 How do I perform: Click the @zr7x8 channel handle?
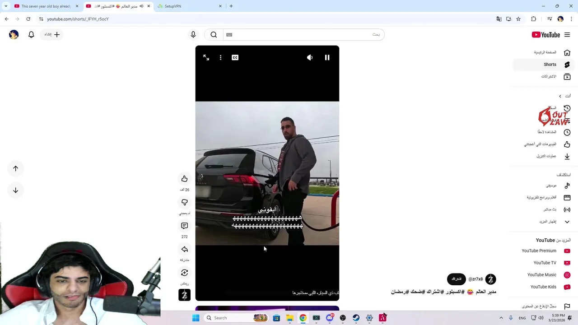coord(475,279)
